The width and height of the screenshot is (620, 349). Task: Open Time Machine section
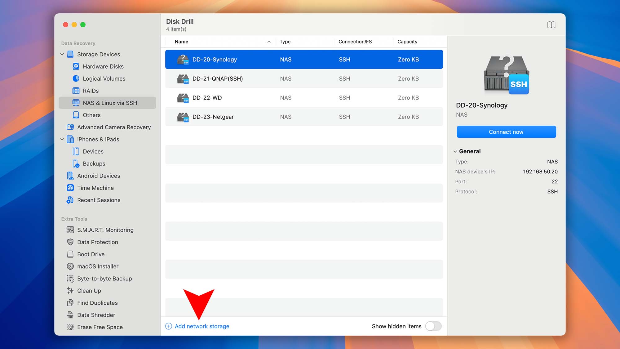pos(95,188)
